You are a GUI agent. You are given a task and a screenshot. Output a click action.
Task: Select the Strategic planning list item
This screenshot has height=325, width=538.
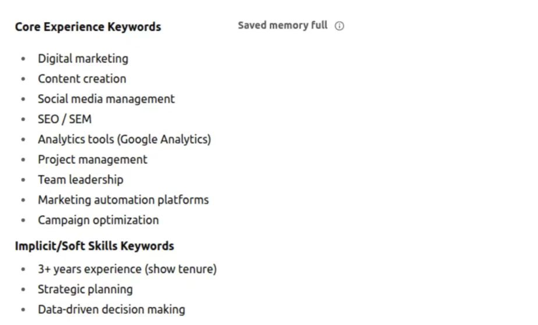(x=85, y=290)
